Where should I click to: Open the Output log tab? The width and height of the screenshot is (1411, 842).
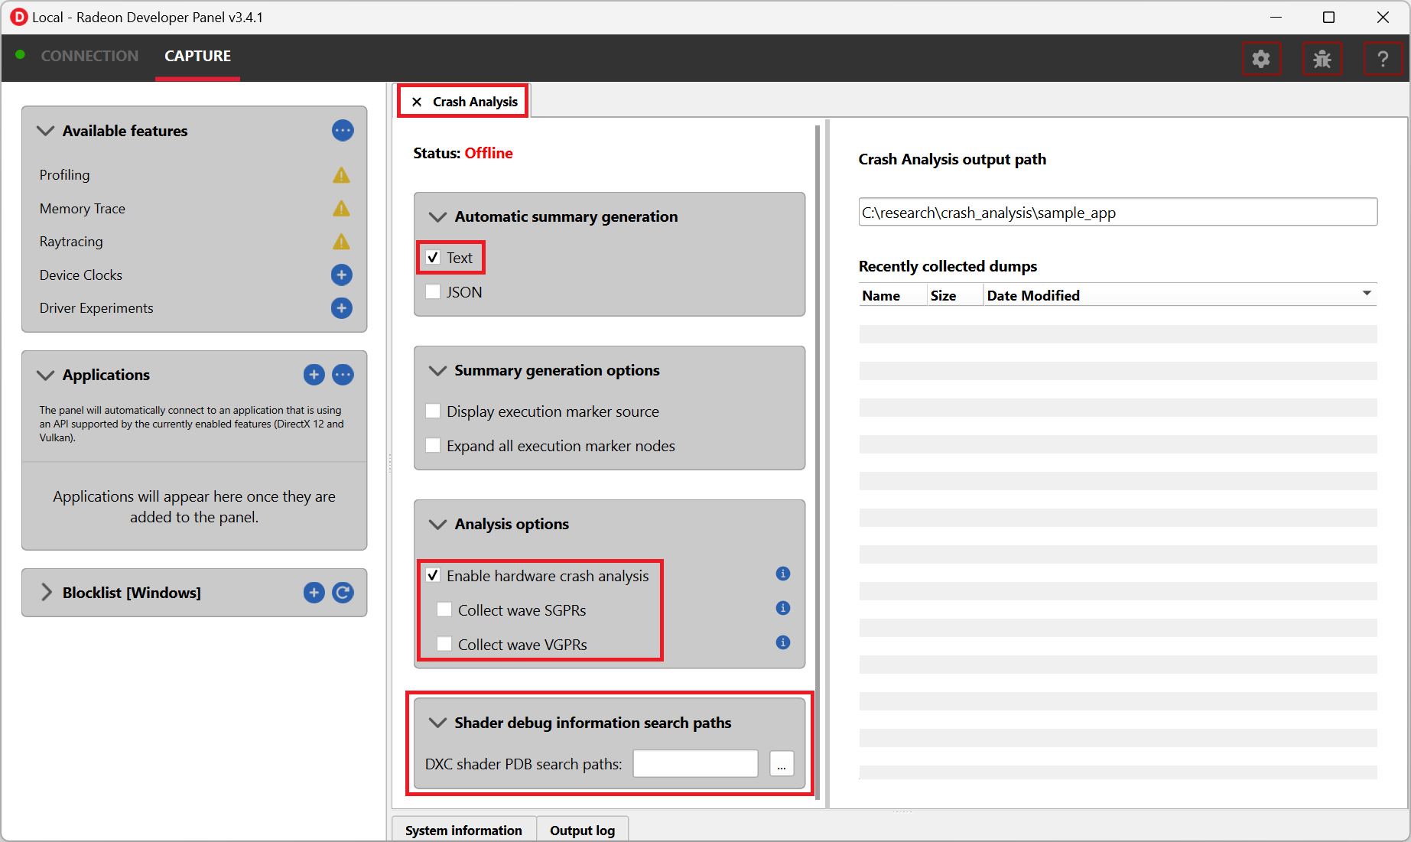click(x=582, y=831)
